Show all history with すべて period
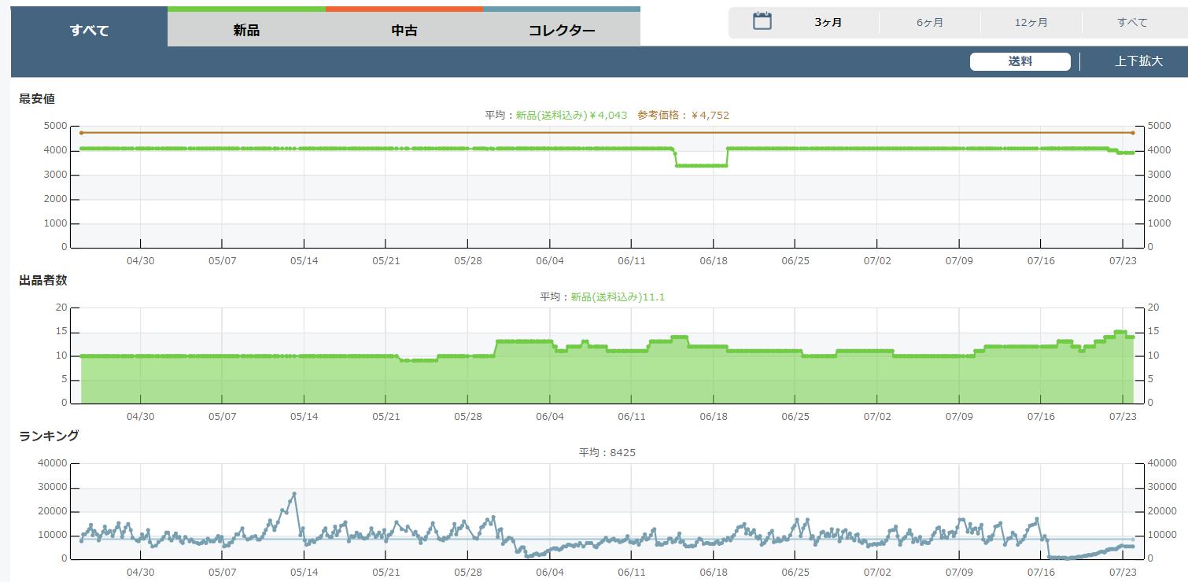 pyautogui.click(x=1132, y=22)
